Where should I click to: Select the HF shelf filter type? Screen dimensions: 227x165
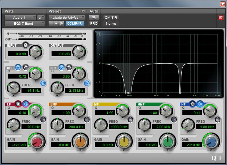click(200, 104)
